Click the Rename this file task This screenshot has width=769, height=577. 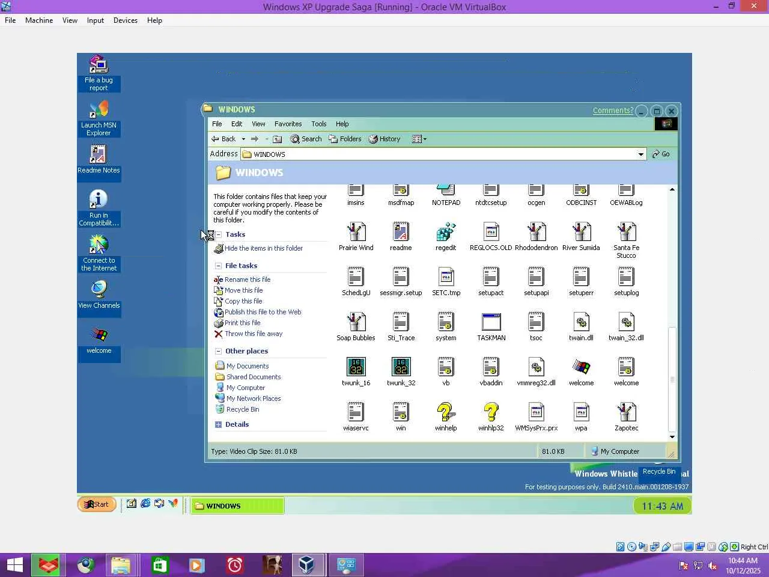click(248, 279)
